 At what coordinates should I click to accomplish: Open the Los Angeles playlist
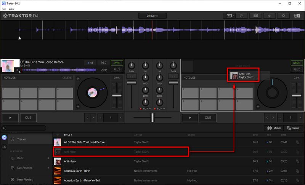click(x=30, y=168)
